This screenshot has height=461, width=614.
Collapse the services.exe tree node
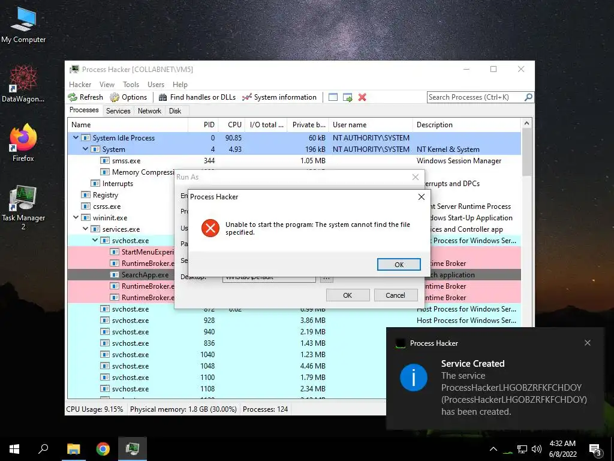tap(85, 229)
